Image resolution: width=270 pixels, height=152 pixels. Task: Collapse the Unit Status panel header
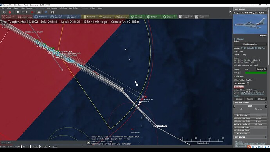click(x=265, y=9)
